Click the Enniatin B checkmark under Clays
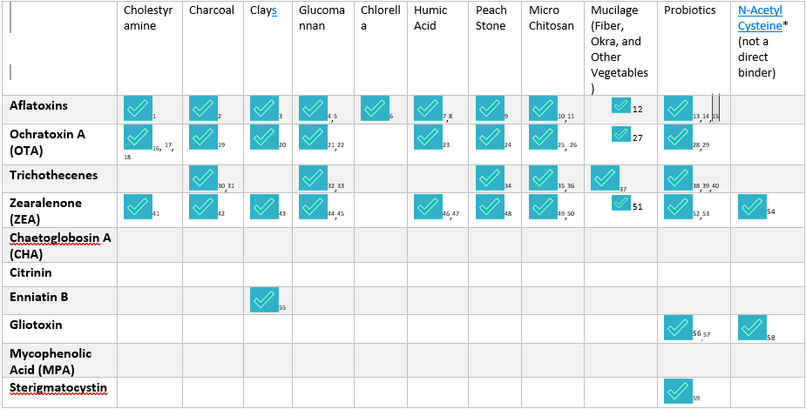The width and height of the screenshot is (806, 409). (x=264, y=300)
